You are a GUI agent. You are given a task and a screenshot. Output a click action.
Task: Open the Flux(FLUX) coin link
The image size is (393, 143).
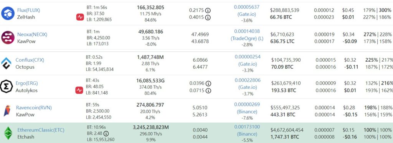28,10
